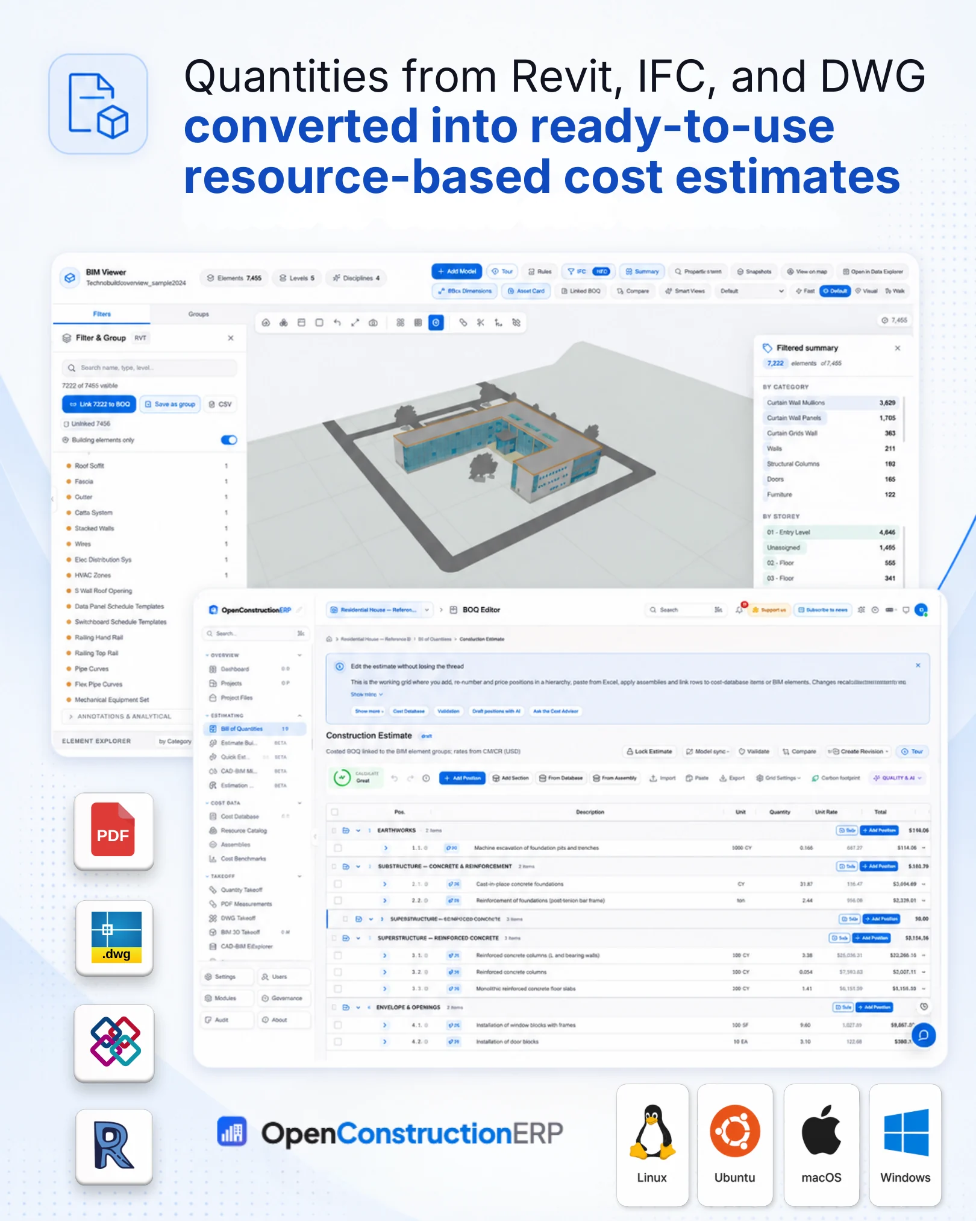The image size is (976, 1221).
Task: Expand row 1.1 Machine excavation chevron
Action: click(x=386, y=848)
